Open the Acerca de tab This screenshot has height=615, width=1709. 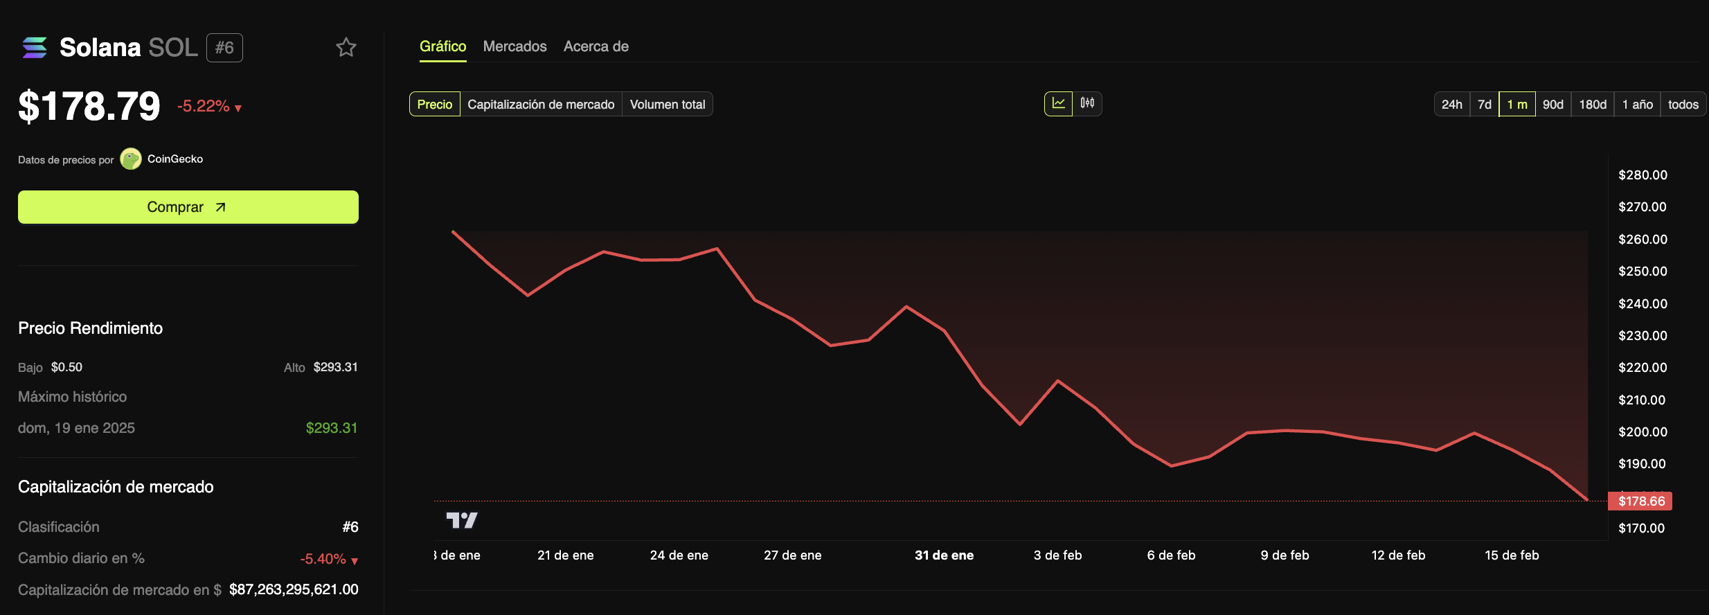596,46
